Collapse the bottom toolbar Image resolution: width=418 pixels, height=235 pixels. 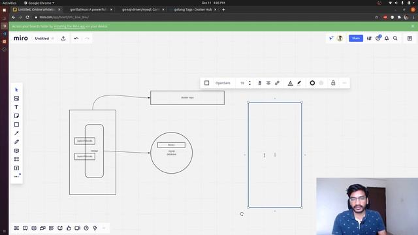tap(104, 228)
